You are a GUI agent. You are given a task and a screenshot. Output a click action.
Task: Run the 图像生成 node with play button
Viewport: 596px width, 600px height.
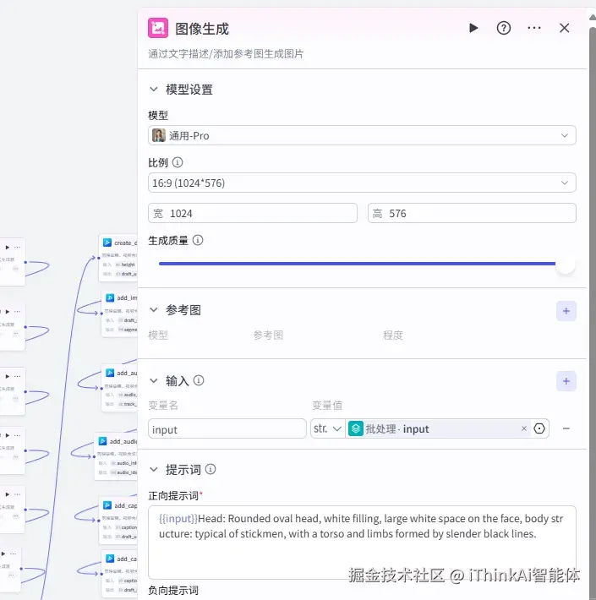(x=473, y=28)
